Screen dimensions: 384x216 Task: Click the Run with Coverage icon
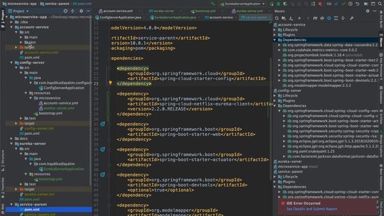286,4
